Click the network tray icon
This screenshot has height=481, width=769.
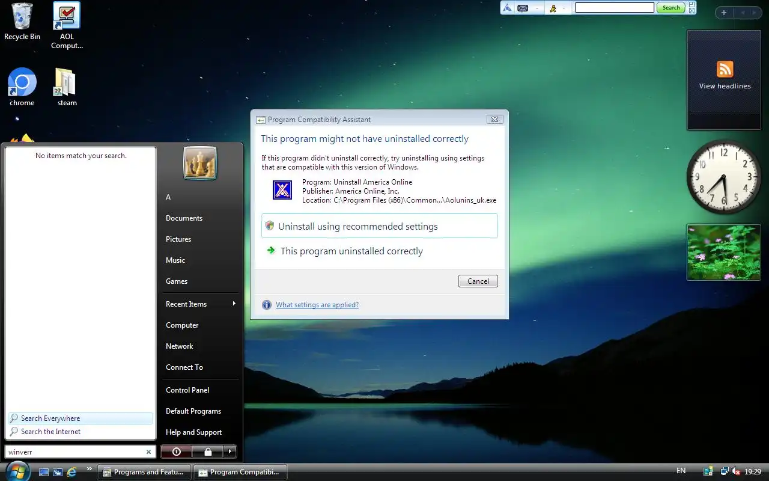(725, 471)
